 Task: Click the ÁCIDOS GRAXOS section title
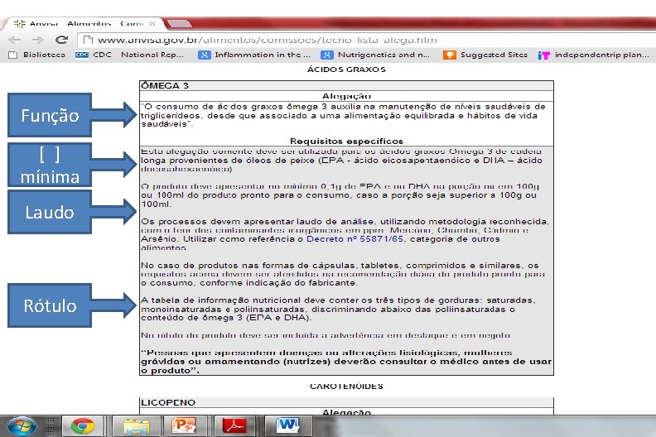pos(346,70)
